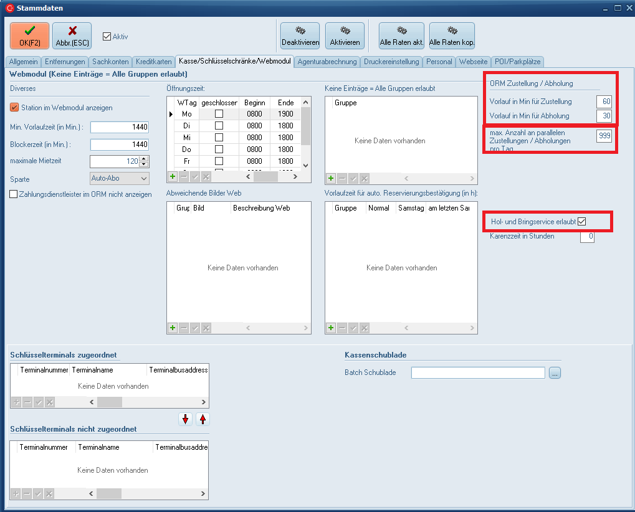Click red down arrow between terminal lists
635x512 pixels.
[185, 419]
